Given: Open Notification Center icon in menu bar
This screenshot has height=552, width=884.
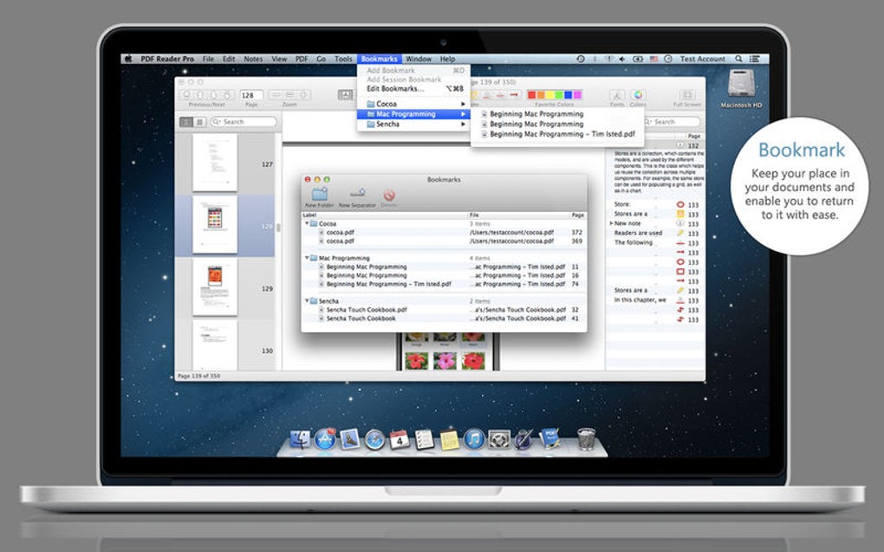Looking at the screenshot, I should pos(754,59).
